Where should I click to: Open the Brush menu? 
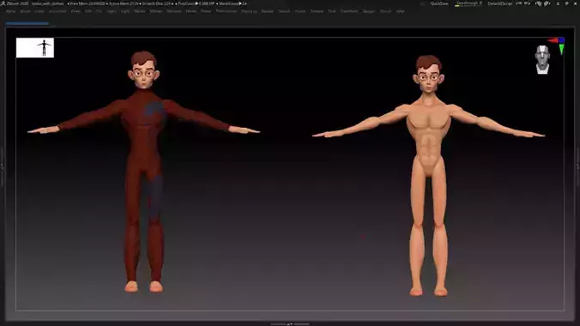tap(25, 11)
